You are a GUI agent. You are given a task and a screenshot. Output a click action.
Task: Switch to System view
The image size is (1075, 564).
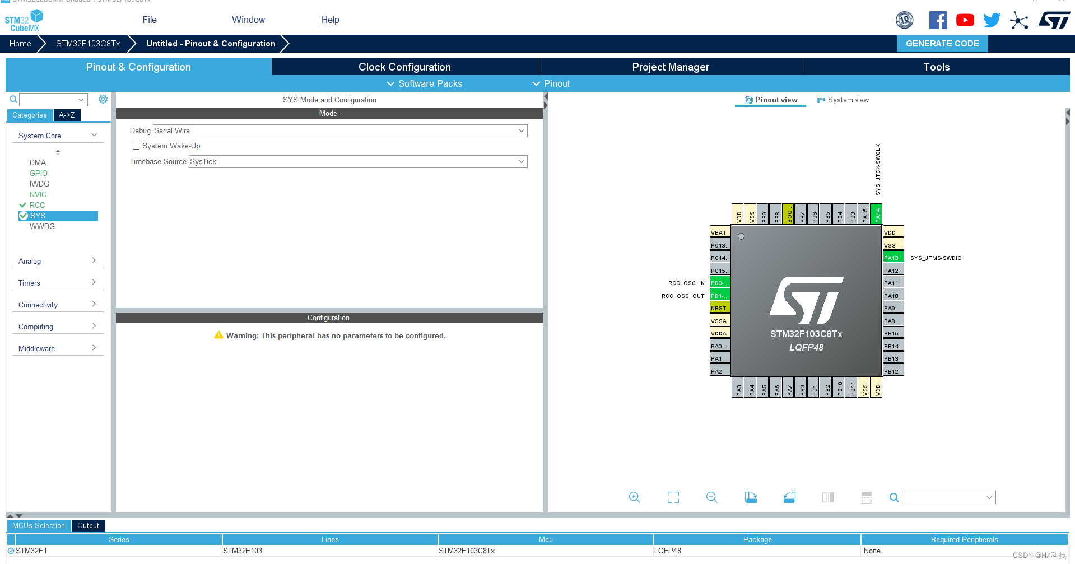[x=843, y=100]
